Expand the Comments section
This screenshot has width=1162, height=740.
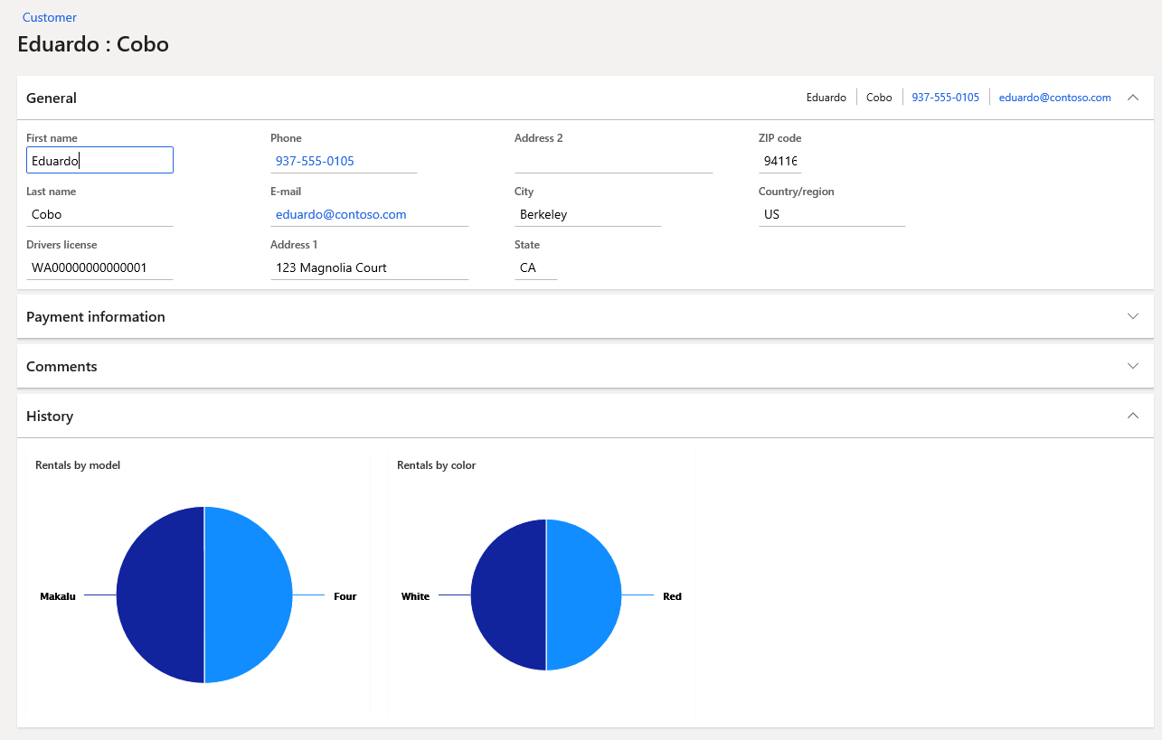tap(1133, 366)
